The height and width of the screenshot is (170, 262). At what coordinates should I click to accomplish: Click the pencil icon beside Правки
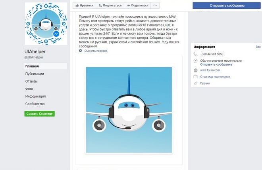click(195, 83)
